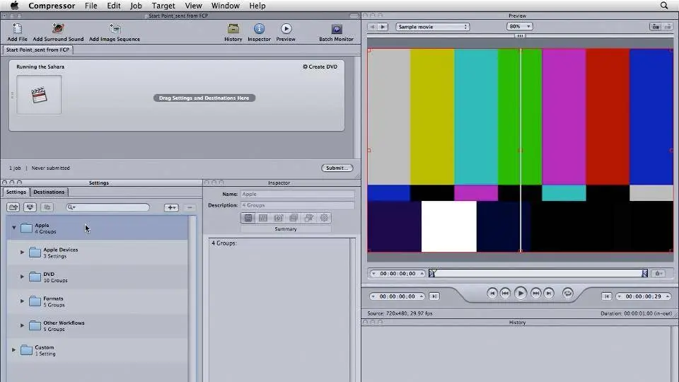Click the remove setting minus button
Screen dimensions: 679x382
[x=190, y=207]
